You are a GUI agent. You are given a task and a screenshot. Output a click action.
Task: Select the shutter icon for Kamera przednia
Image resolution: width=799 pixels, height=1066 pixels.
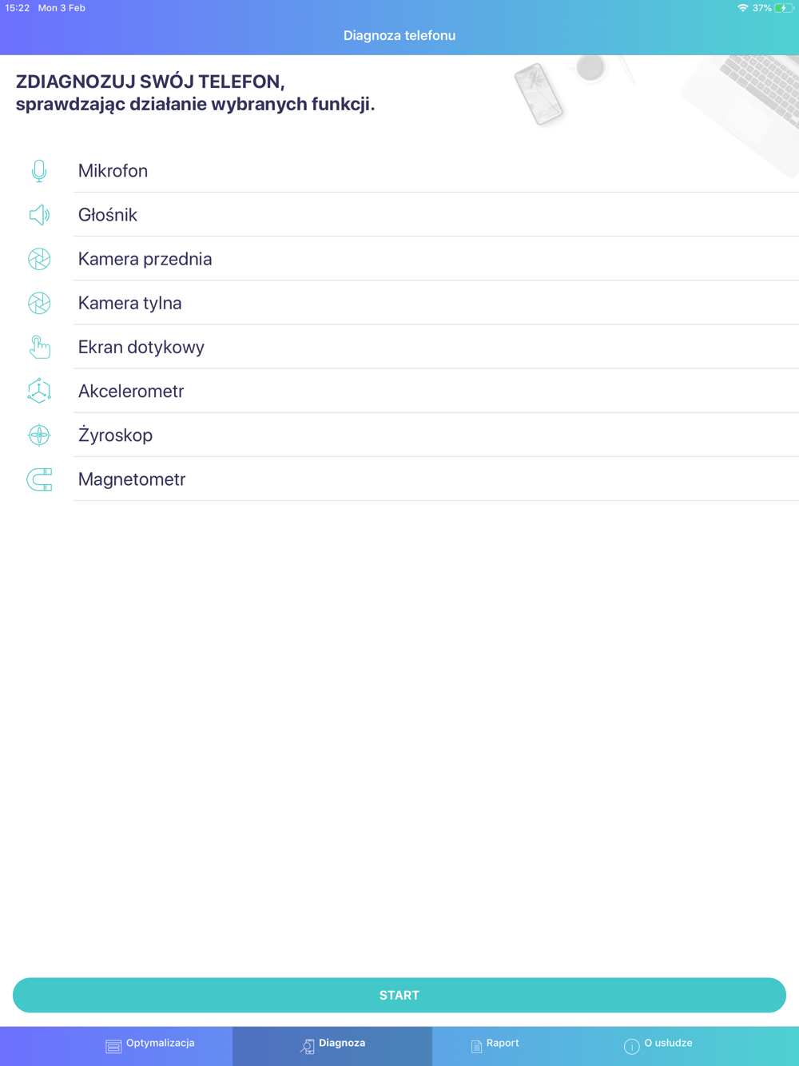39,259
